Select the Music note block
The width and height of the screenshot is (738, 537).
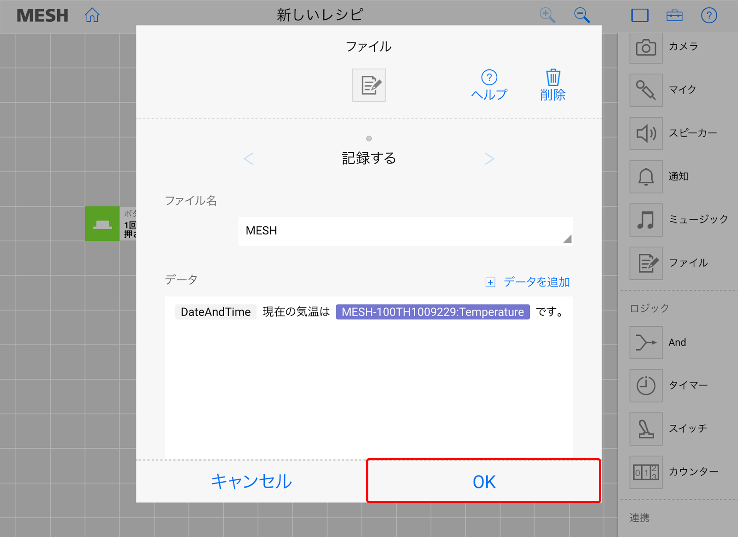(646, 220)
